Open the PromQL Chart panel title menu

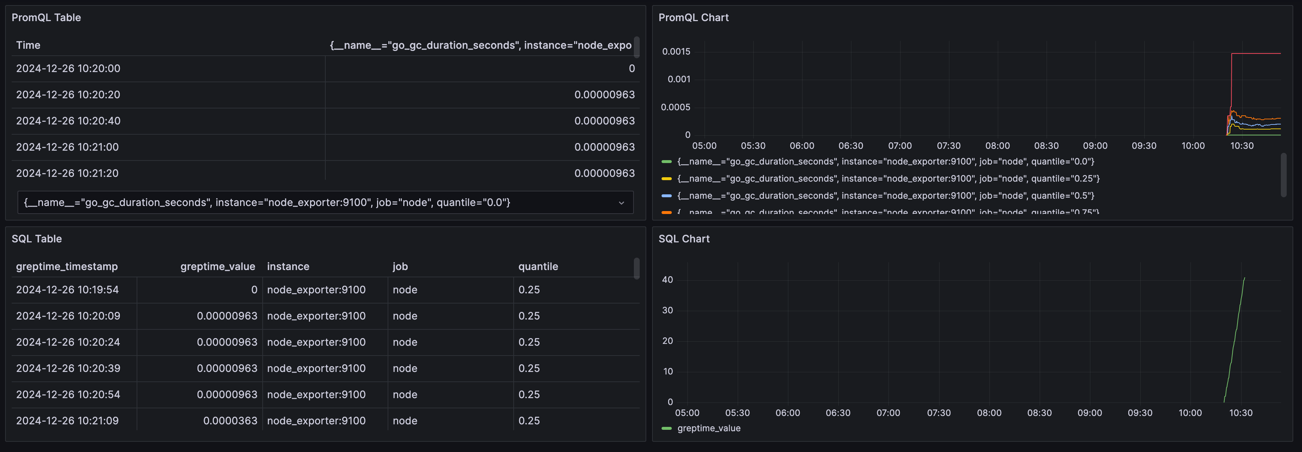click(x=693, y=17)
